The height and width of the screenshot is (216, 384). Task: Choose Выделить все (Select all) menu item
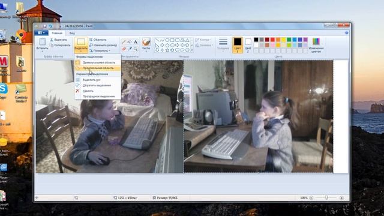point(98,80)
